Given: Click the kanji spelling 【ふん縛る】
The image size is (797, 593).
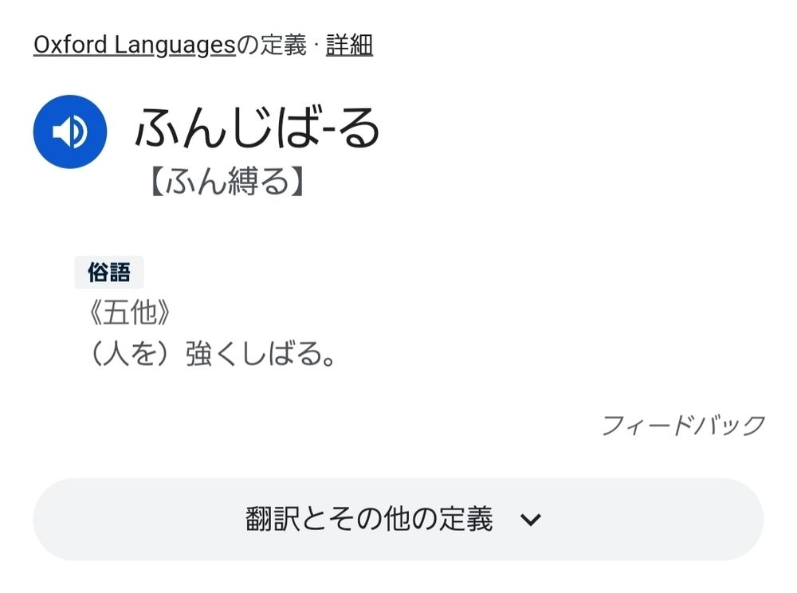Looking at the screenshot, I should pyautogui.click(x=227, y=182).
